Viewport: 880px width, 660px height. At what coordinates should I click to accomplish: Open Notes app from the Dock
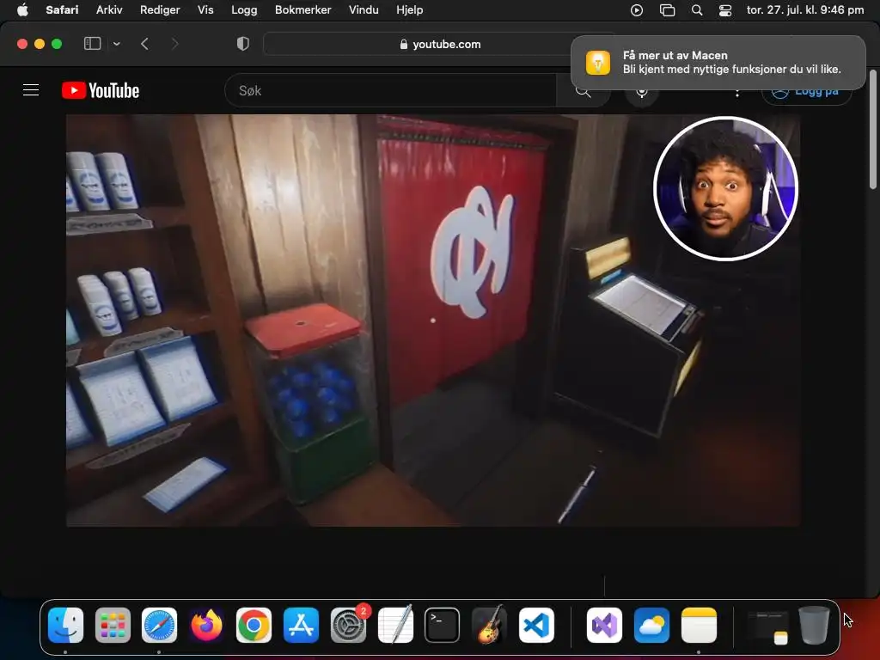[699, 626]
